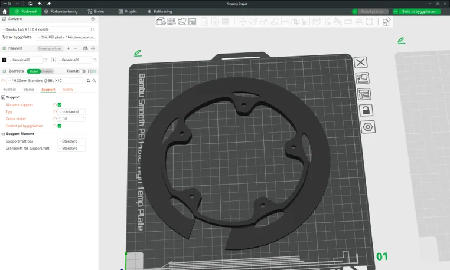Click the save disk icon in title bar
Image resolution: width=450 pixels, height=270 pixels.
point(30,4)
